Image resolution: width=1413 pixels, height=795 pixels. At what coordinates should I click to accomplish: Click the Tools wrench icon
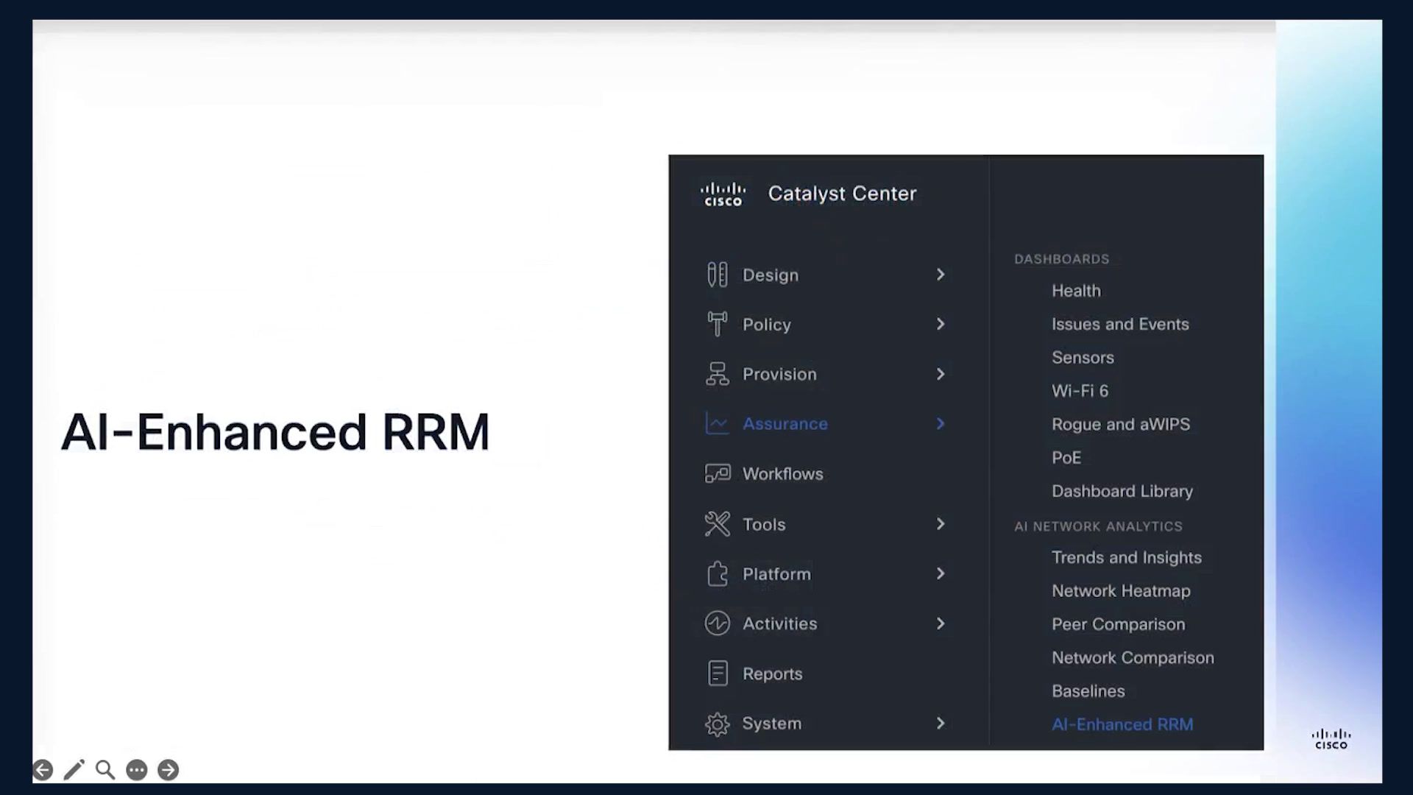pyautogui.click(x=717, y=524)
